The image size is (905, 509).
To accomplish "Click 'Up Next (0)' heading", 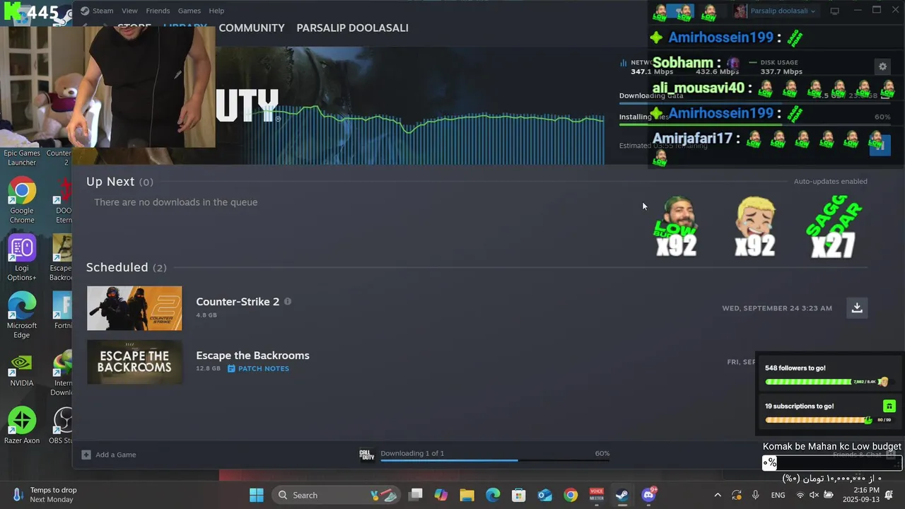I will point(119,182).
